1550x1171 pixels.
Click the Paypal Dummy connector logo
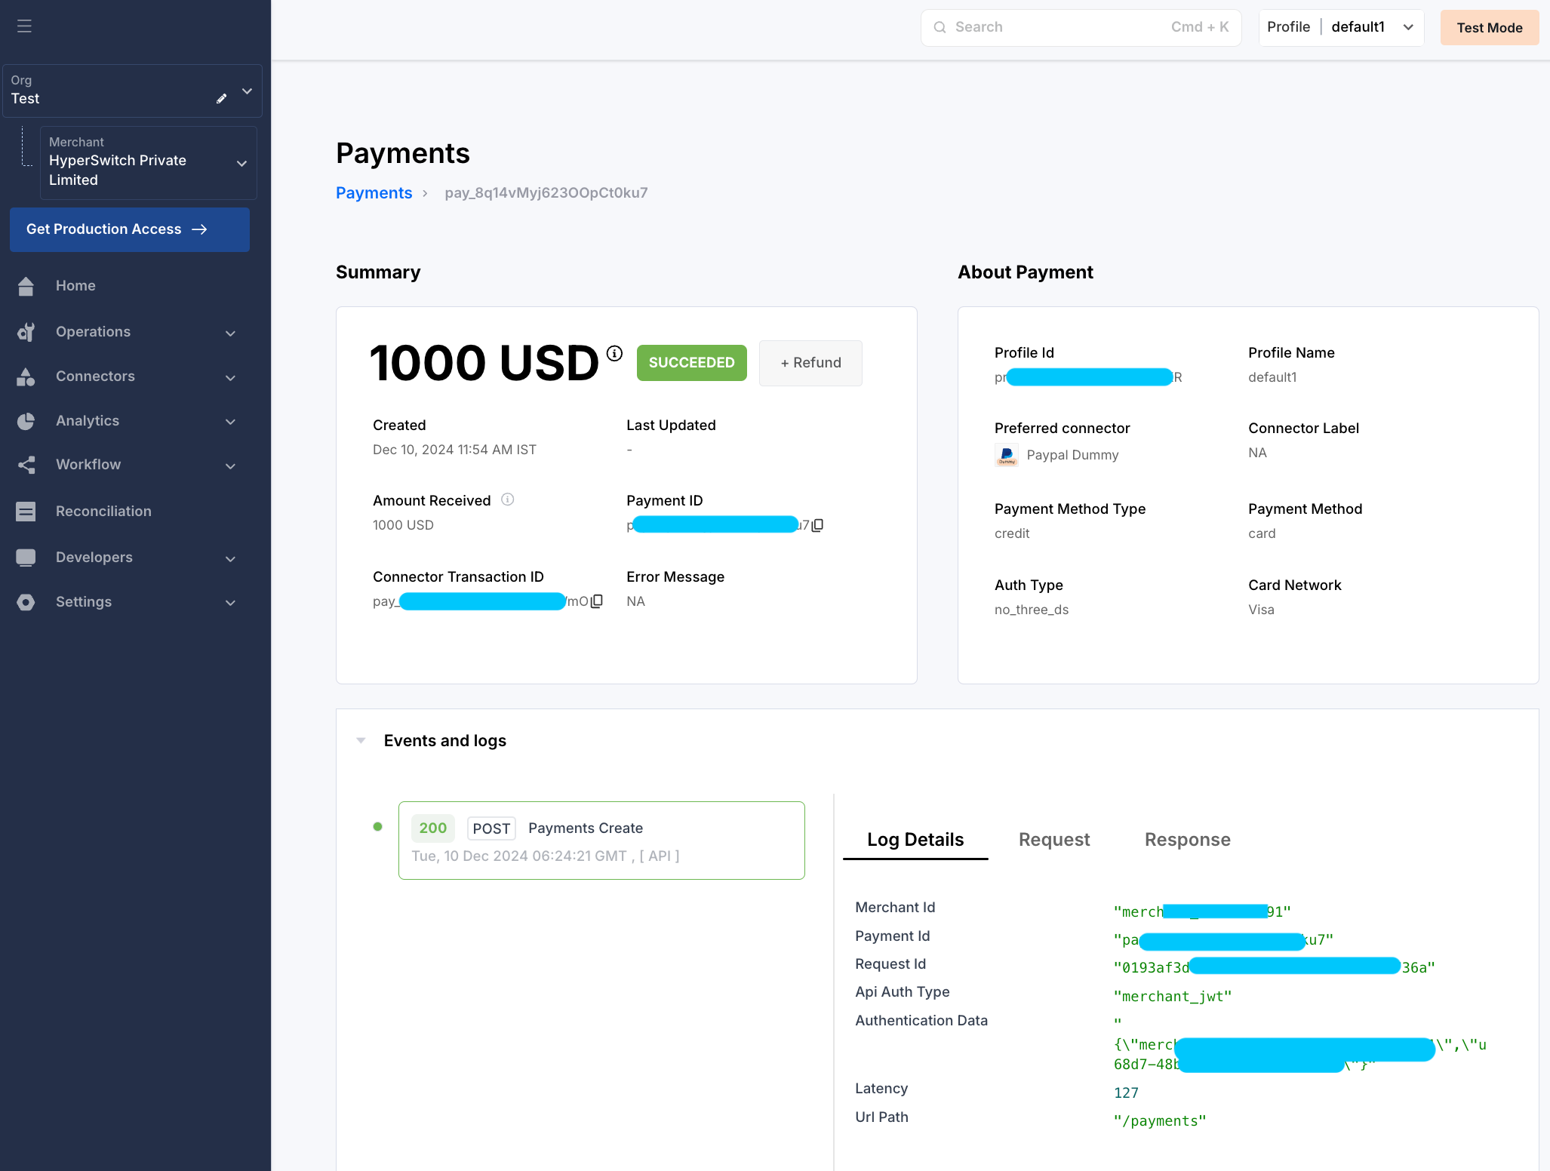(x=1006, y=455)
